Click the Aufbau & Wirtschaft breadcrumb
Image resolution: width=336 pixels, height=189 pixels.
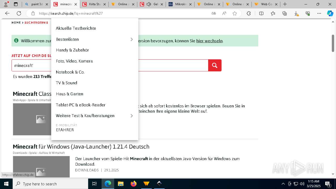tap(52, 153)
